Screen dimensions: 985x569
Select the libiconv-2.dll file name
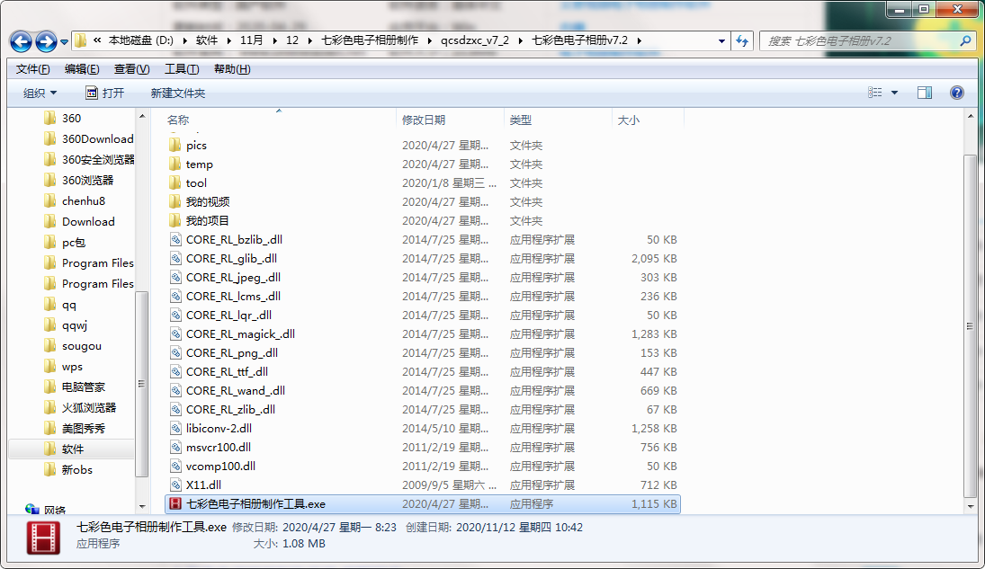click(x=219, y=428)
